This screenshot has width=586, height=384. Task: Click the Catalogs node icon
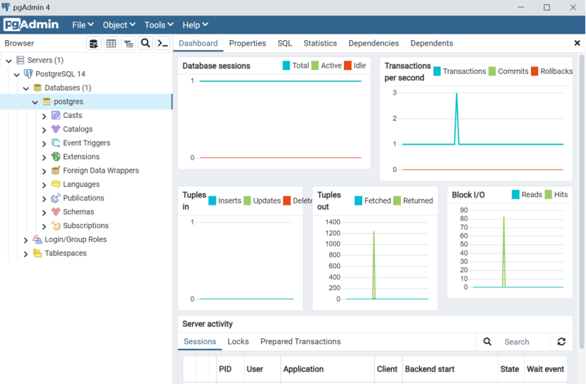pyautogui.click(x=56, y=129)
